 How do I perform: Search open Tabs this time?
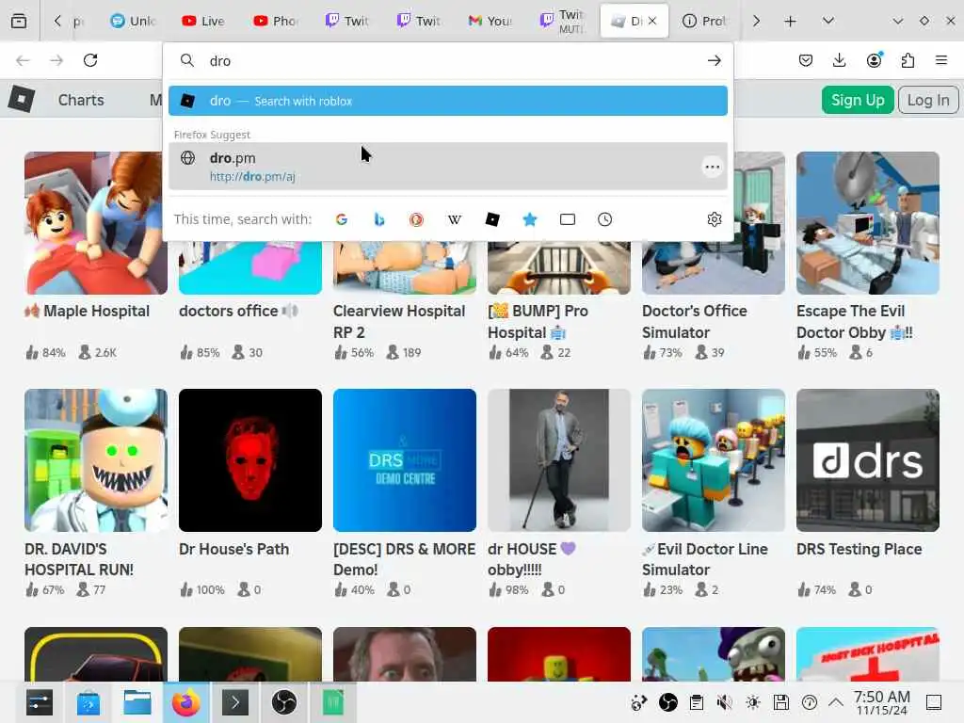[568, 219]
